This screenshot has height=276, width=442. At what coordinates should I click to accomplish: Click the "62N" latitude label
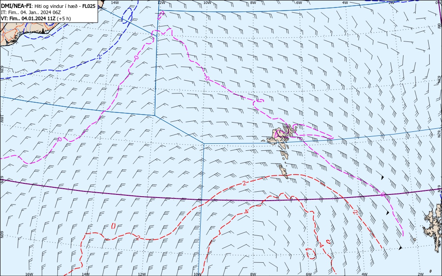439,133
